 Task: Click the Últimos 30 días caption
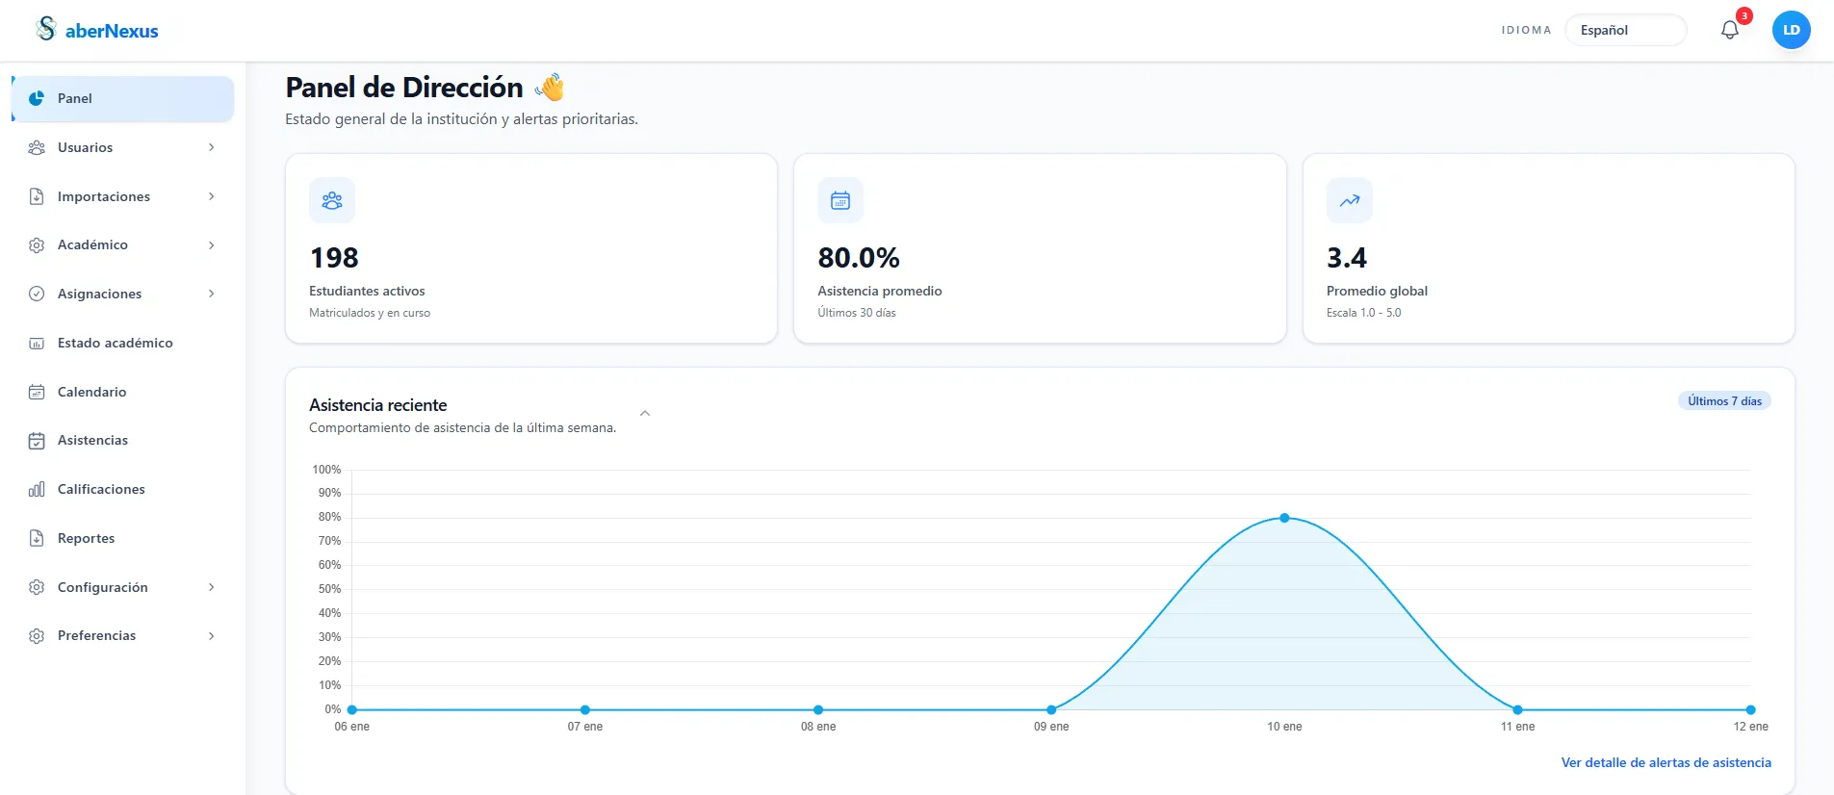click(857, 313)
